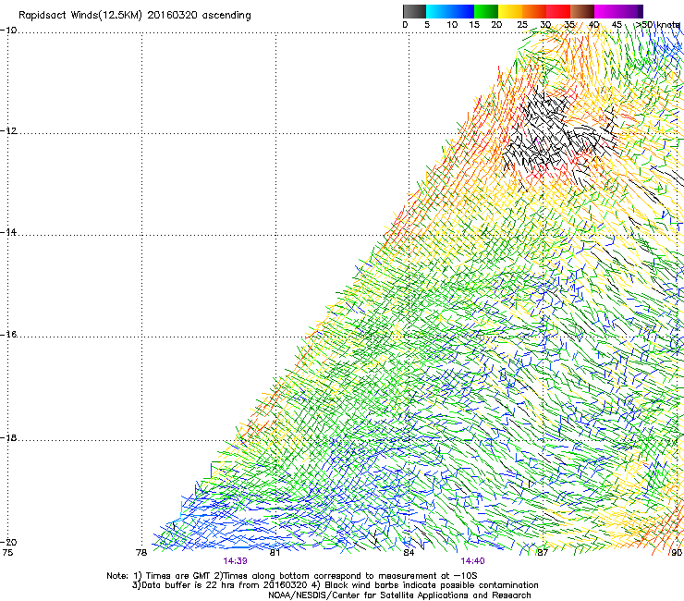Viewport: 684px width, 601px height.
Task: Click the 'Rapidscat Winds(12.5KM) 20160320 ascending' title
Action: click(x=135, y=16)
